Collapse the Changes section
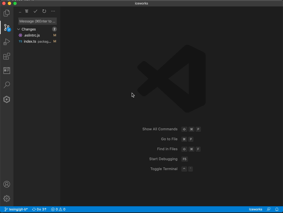 coord(19,29)
